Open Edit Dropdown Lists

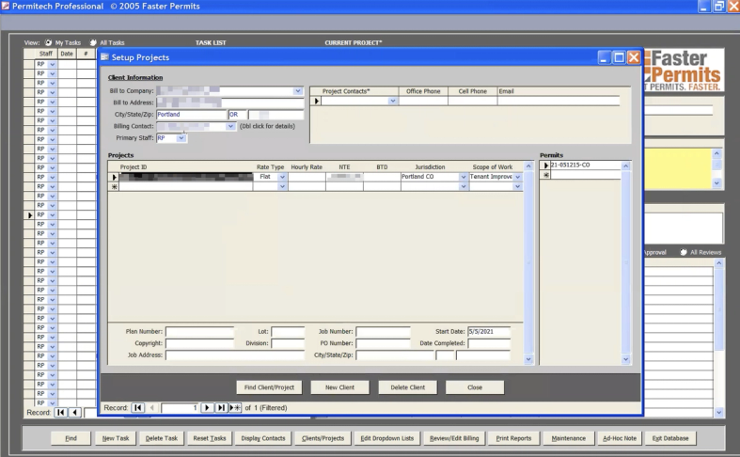pyautogui.click(x=387, y=438)
